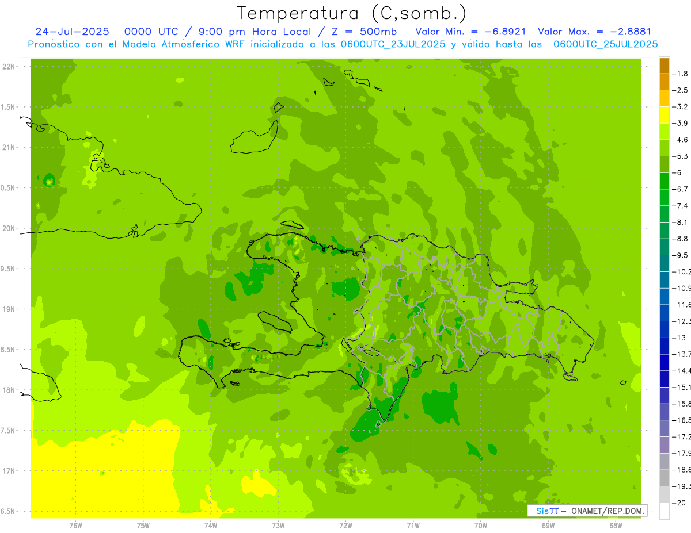Click the '20N' latitude label
Image resolution: width=691 pixels, height=533 pixels.
click(x=8, y=228)
